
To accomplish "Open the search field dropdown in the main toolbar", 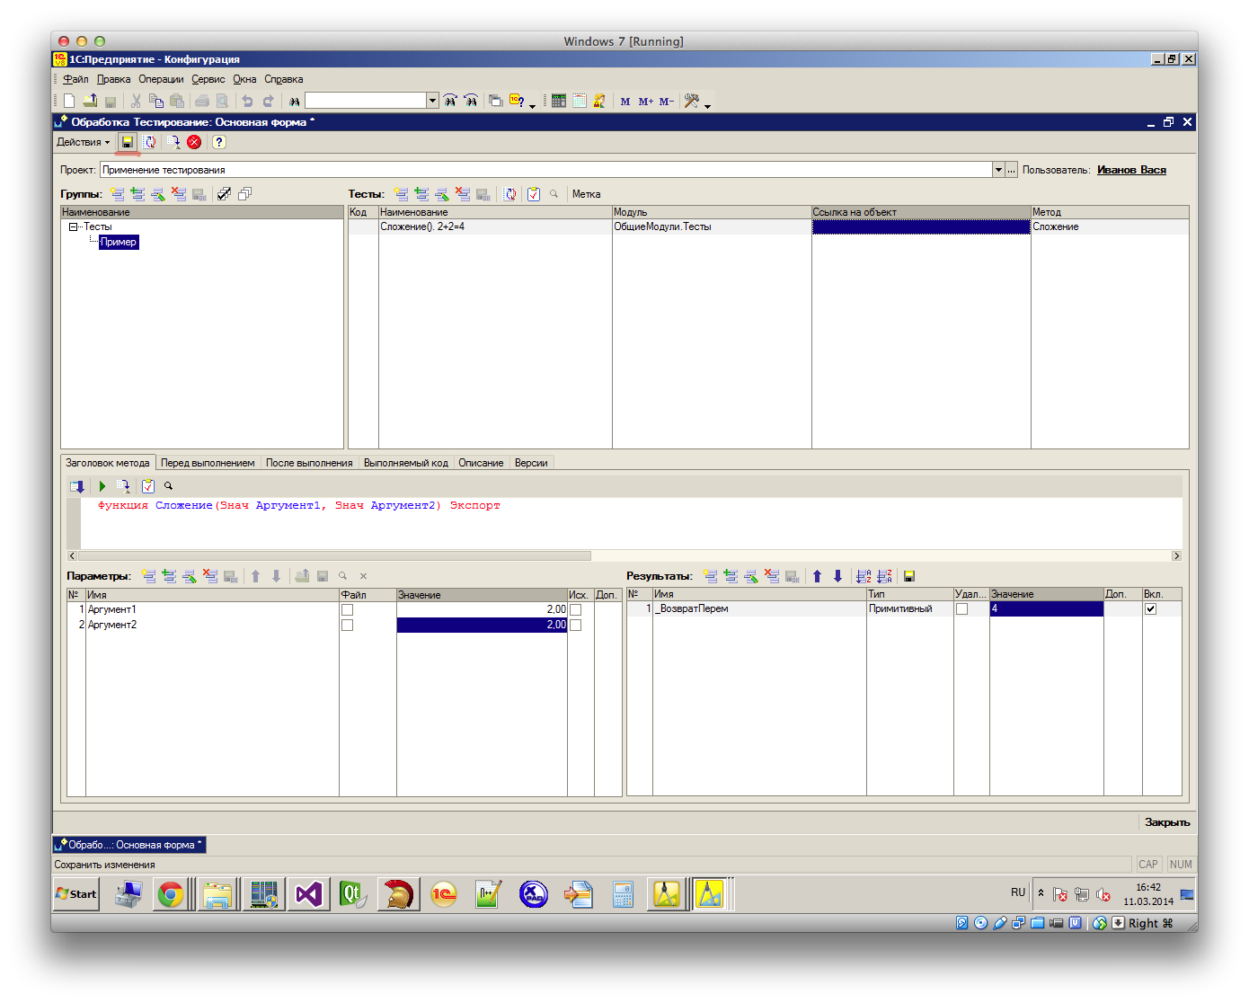I will pyautogui.click(x=432, y=101).
